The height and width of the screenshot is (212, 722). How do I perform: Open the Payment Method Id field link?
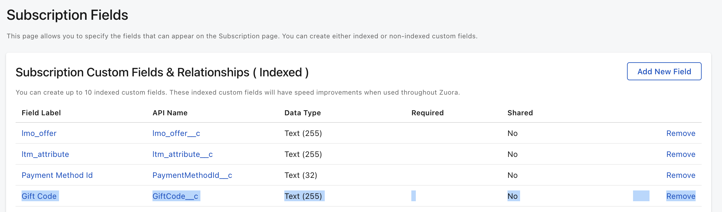57,175
